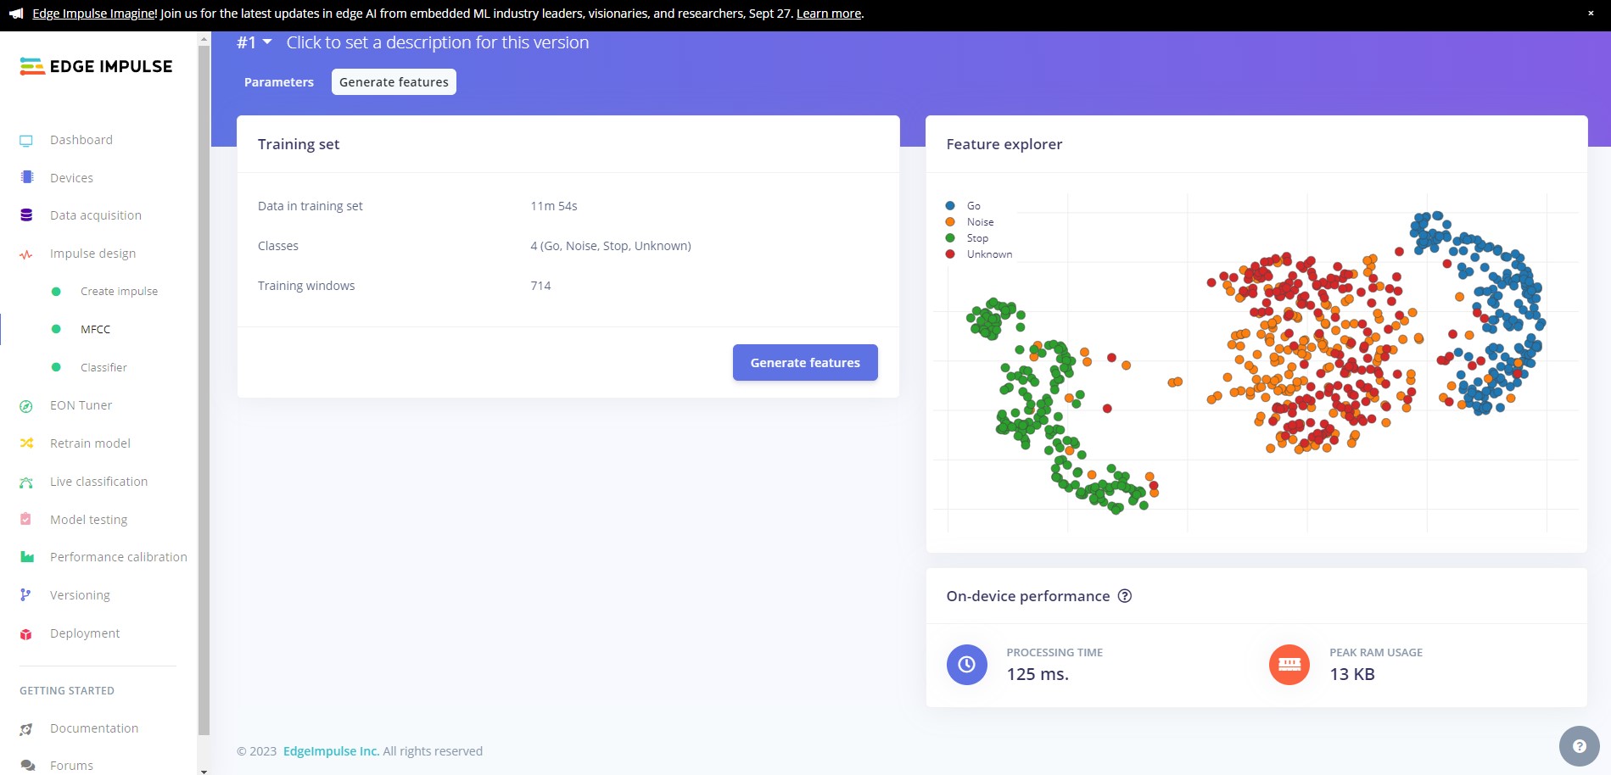Open Devices in the sidebar
The height and width of the screenshot is (775, 1611).
click(x=71, y=178)
